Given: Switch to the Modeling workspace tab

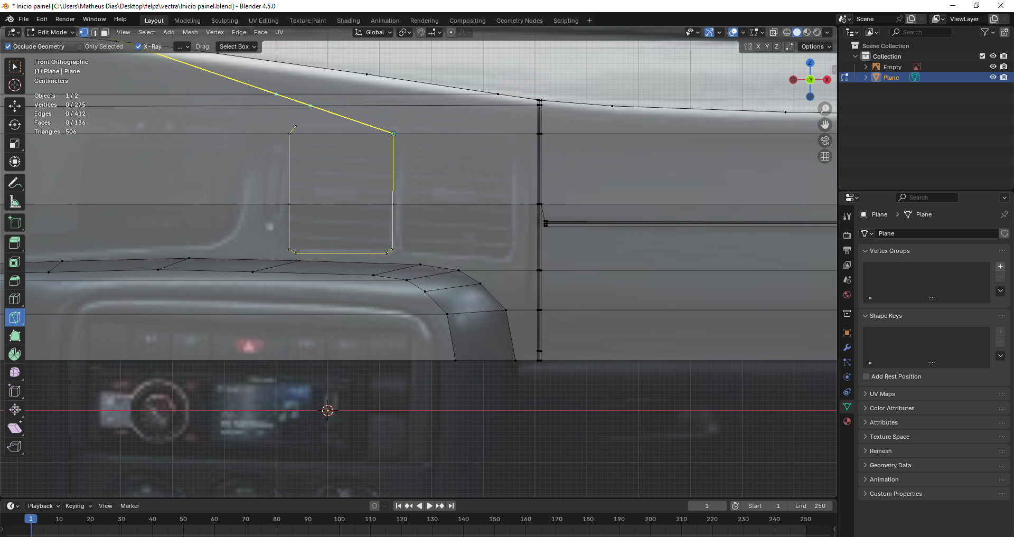Looking at the screenshot, I should tap(187, 21).
